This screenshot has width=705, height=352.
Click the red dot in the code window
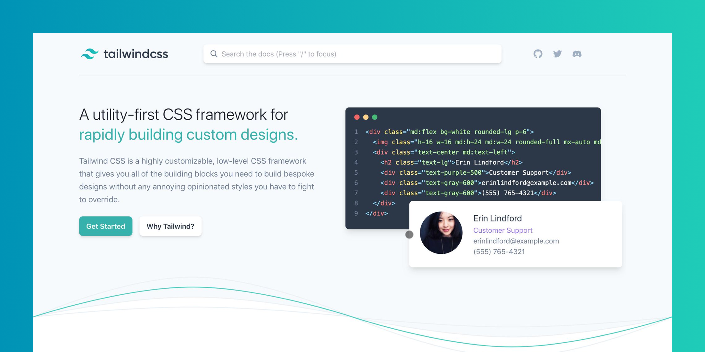click(x=357, y=117)
